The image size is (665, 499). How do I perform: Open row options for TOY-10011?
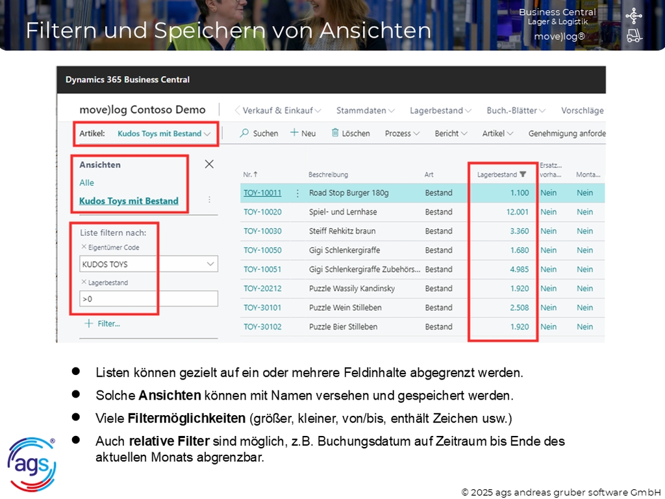point(297,194)
